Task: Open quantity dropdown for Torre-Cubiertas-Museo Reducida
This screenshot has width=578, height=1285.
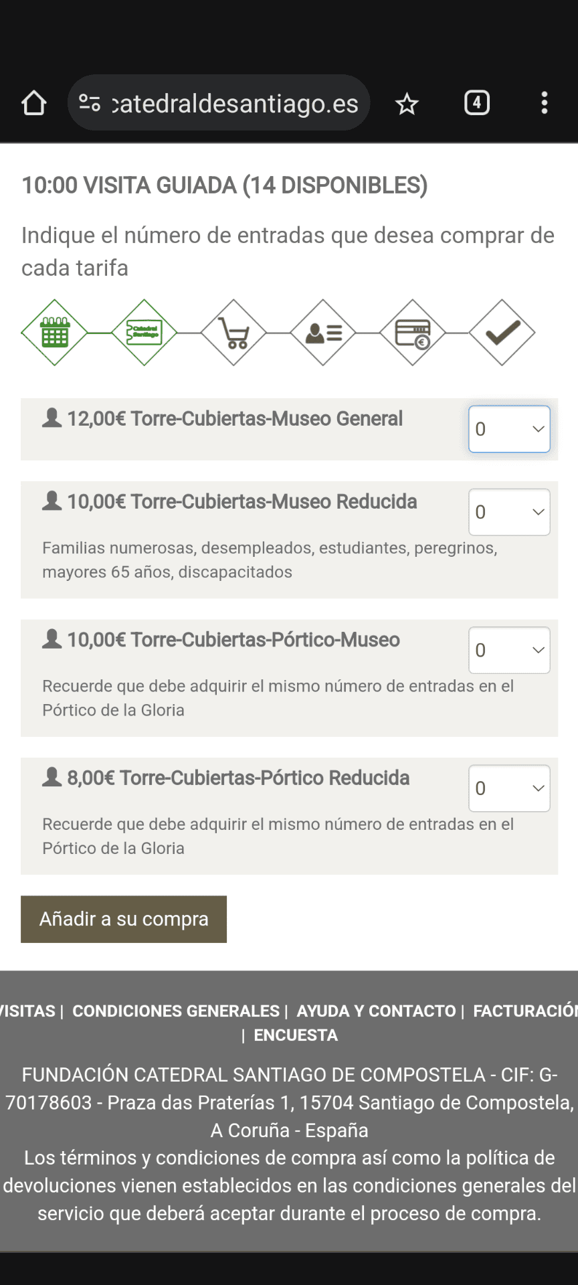Action: (509, 512)
